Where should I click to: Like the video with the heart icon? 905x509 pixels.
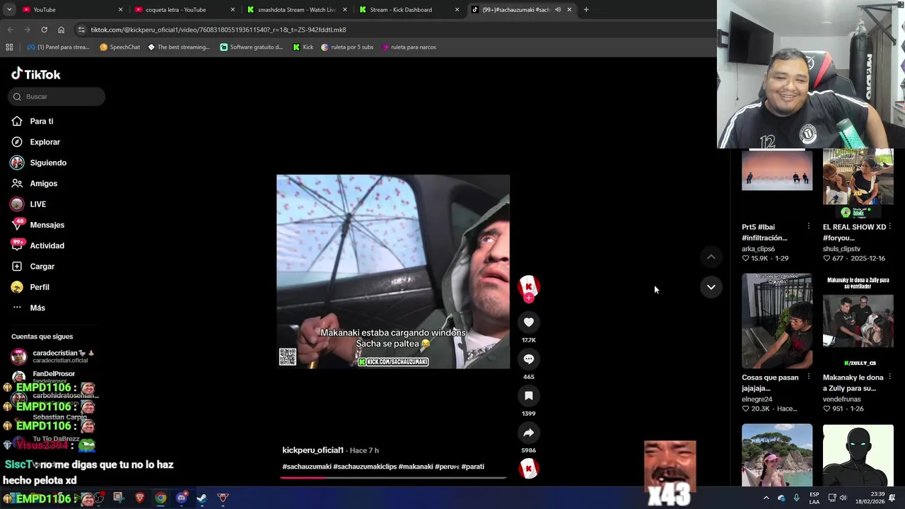pyautogui.click(x=528, y=322)
